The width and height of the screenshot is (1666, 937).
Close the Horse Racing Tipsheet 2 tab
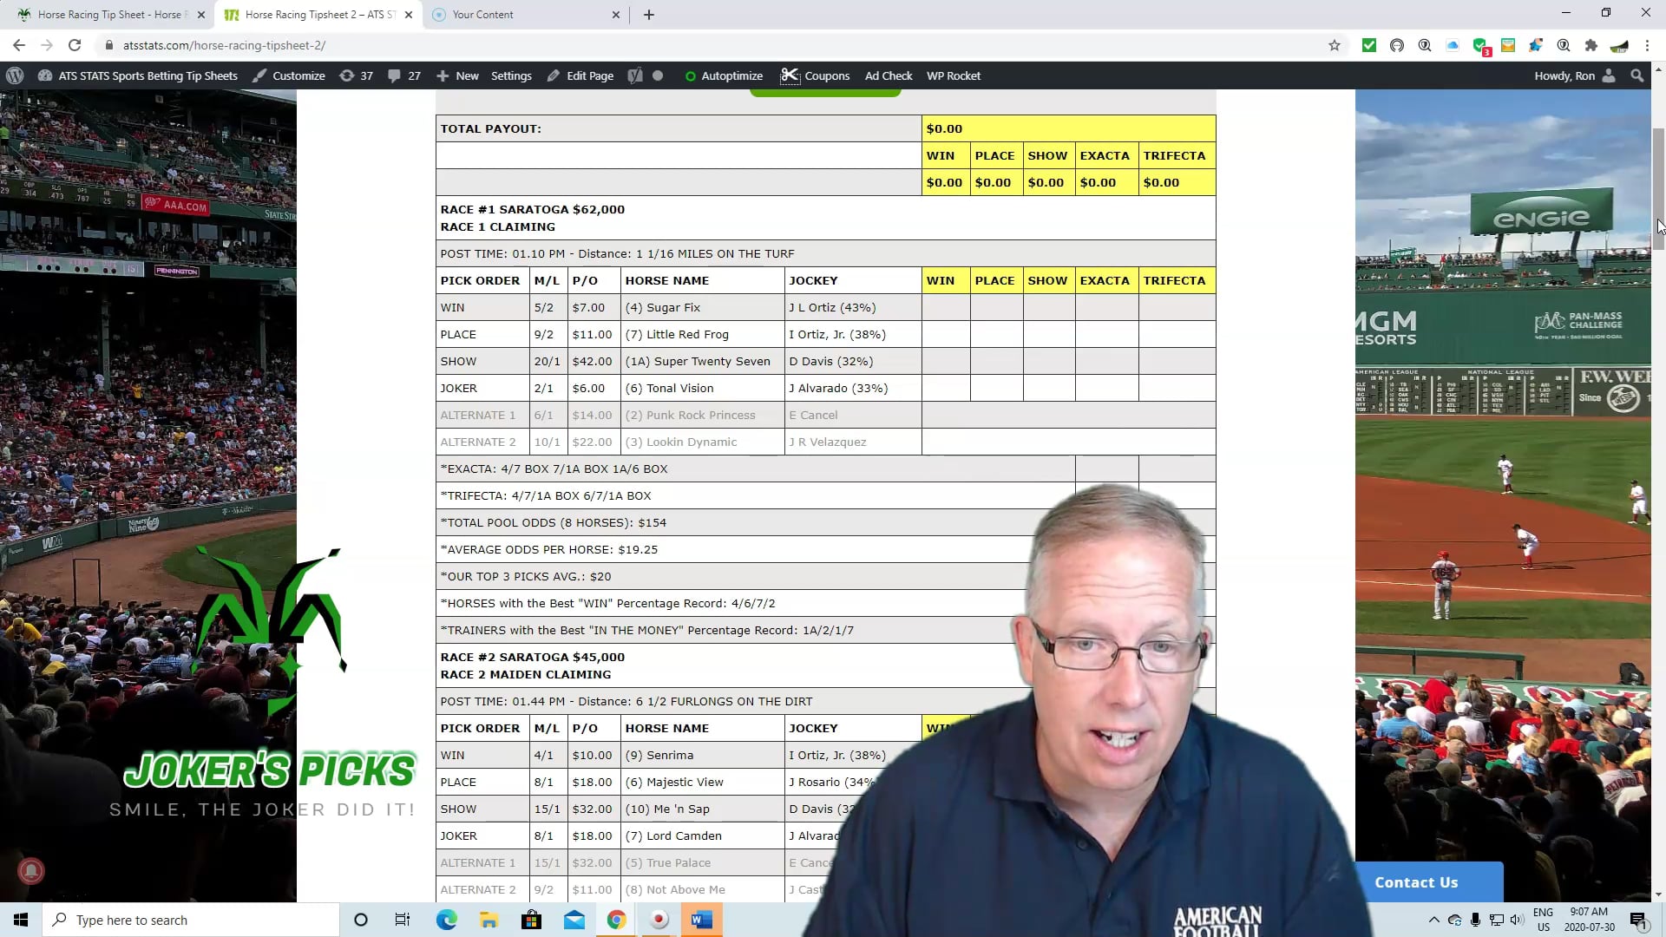pos(409,14)
